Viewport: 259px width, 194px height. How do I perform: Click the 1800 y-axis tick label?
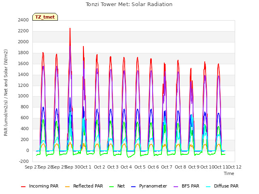pyautogui.click(x=23, y=53)
